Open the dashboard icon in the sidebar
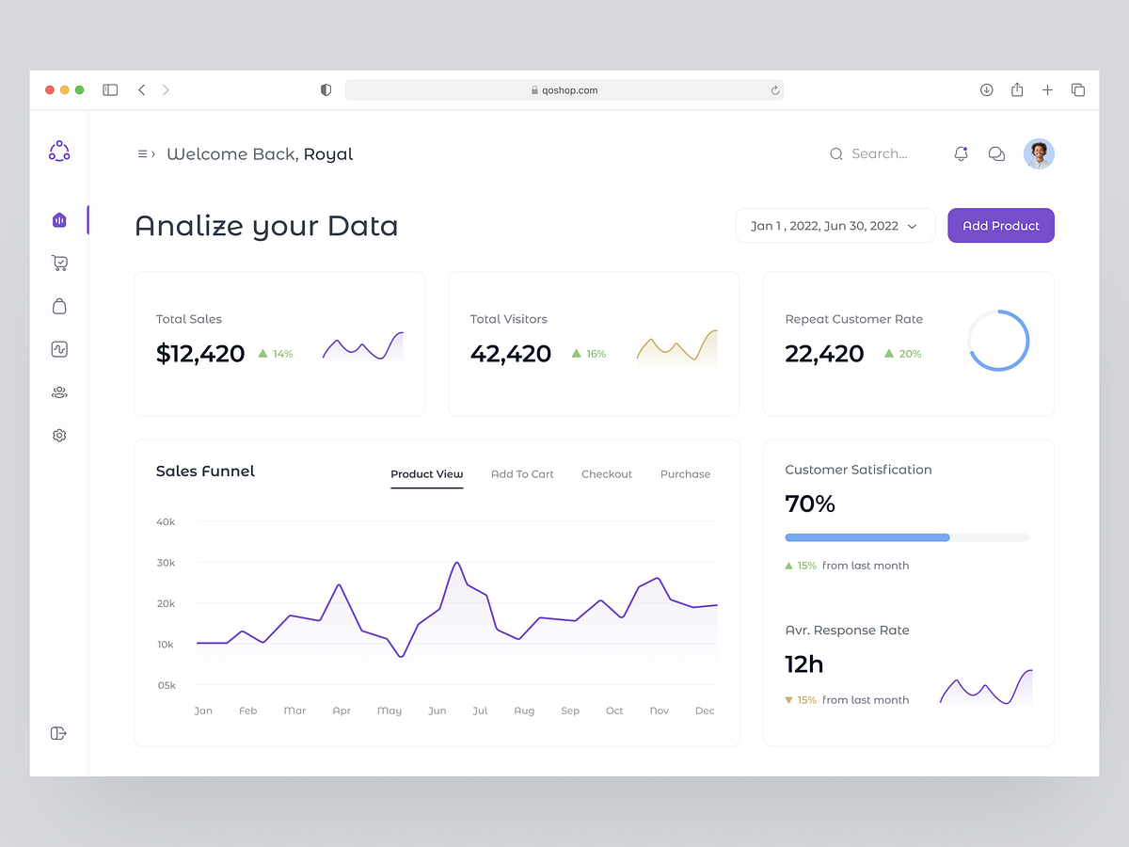The image size is (1129, 847). [59, 219]
